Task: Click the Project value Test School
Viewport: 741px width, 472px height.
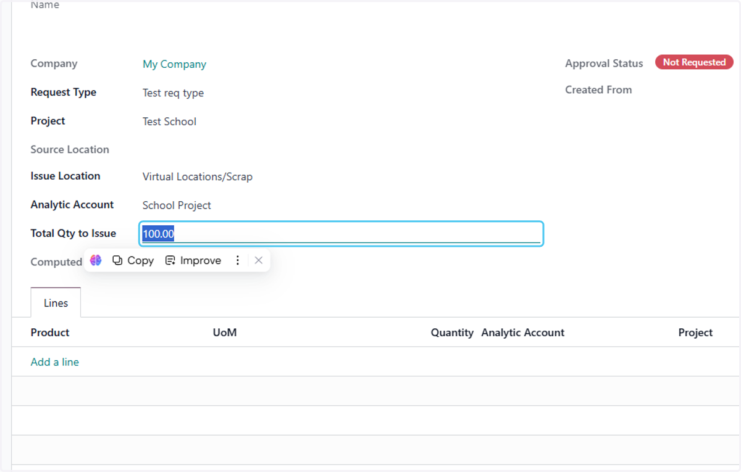Action: (169, 122)
